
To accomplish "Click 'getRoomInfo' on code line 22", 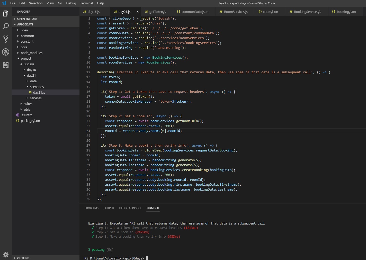I will [x=187, y=121].
